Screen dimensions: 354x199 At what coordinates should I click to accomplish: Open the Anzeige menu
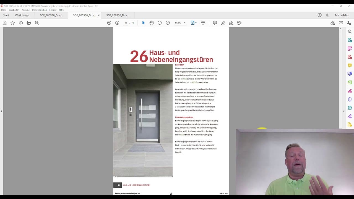tap(26, 10)
